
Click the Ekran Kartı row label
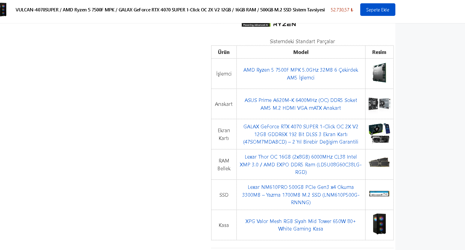pos(224,134)
